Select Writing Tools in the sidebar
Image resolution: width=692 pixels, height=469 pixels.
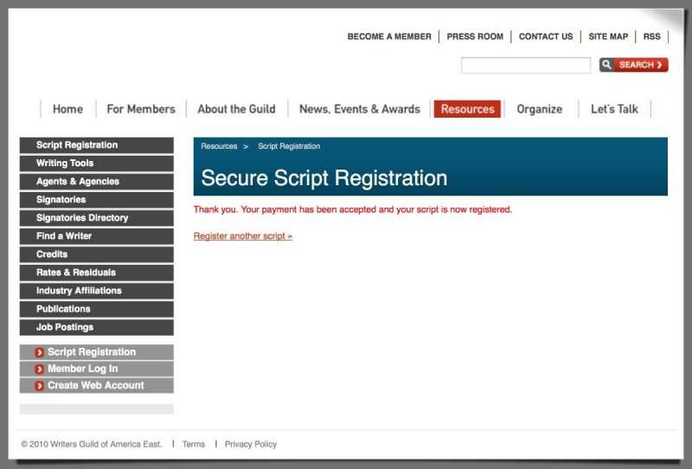tap(65, 164)
